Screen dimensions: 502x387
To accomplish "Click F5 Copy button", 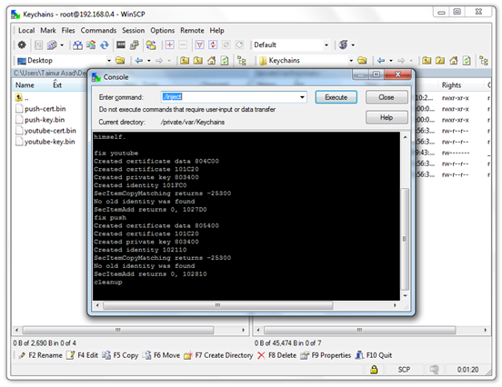I will click(120, 355).
